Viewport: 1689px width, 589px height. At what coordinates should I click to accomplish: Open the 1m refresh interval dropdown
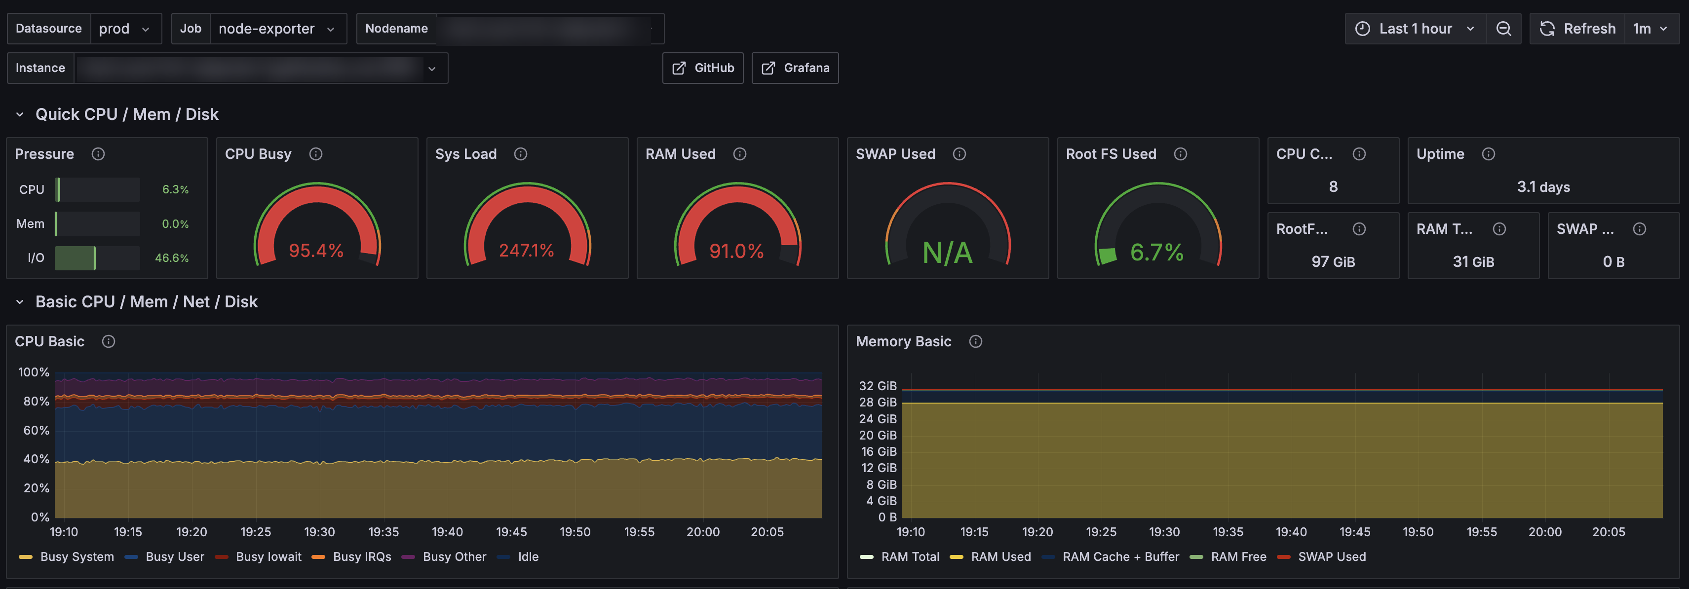click(1651, 29)
